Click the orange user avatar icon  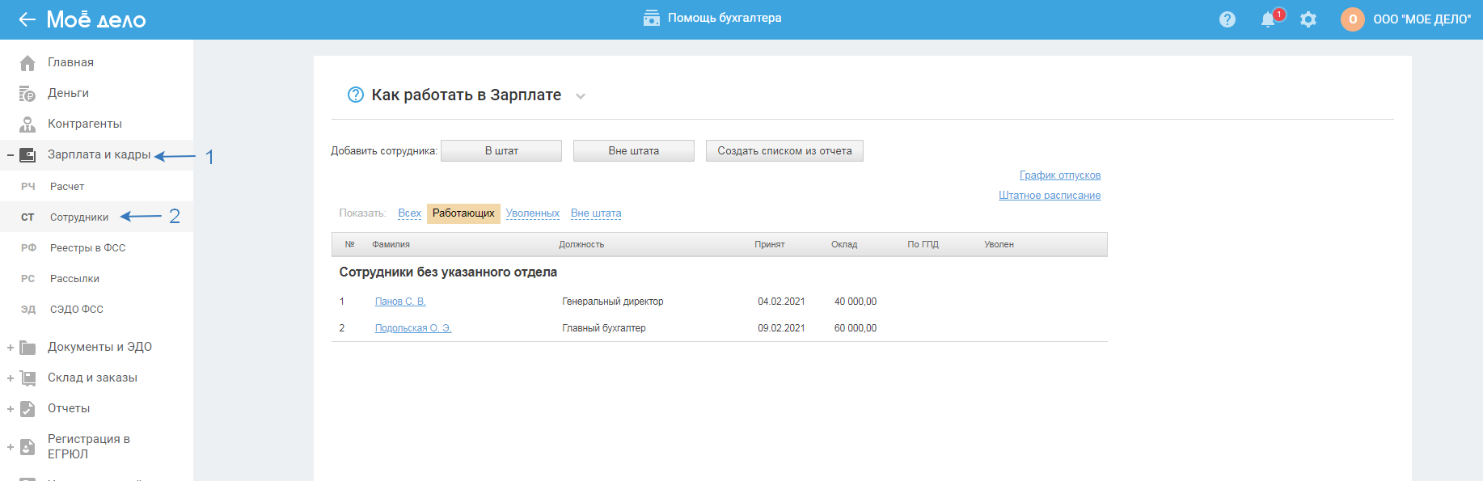(1352, 19)
